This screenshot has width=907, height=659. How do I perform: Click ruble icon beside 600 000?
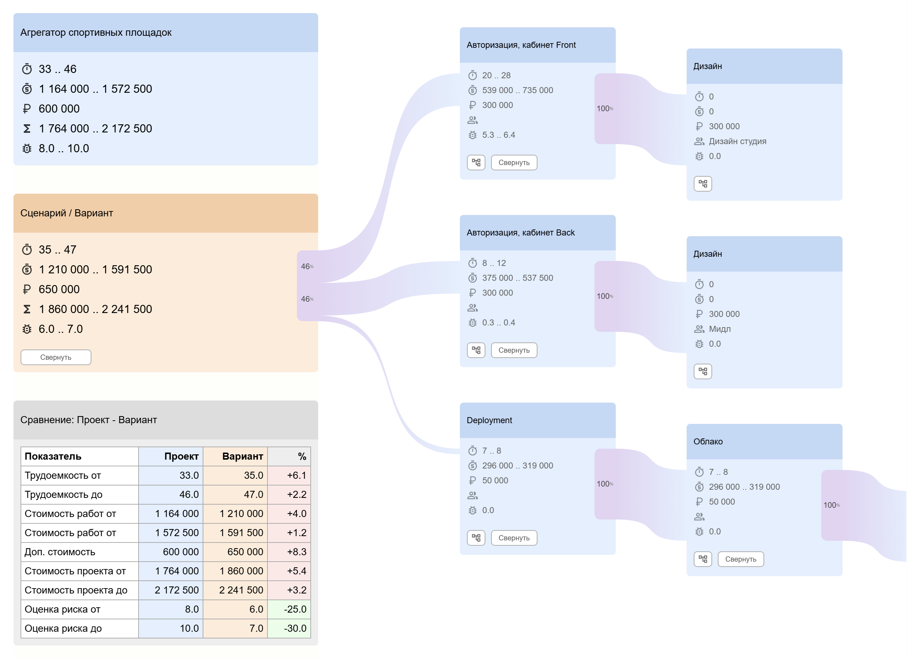27,109
